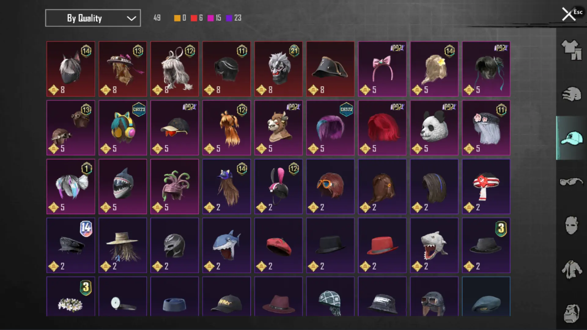Filter by red quality count 6
Viewport: 587px width, 330px height.
(x=197, y=18)
